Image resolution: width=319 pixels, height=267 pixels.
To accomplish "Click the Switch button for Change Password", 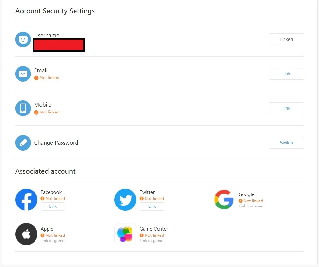I will 286,143.
